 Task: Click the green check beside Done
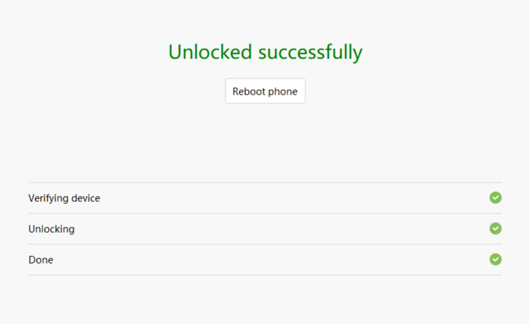pyautogui.click(x=495, y=260)
